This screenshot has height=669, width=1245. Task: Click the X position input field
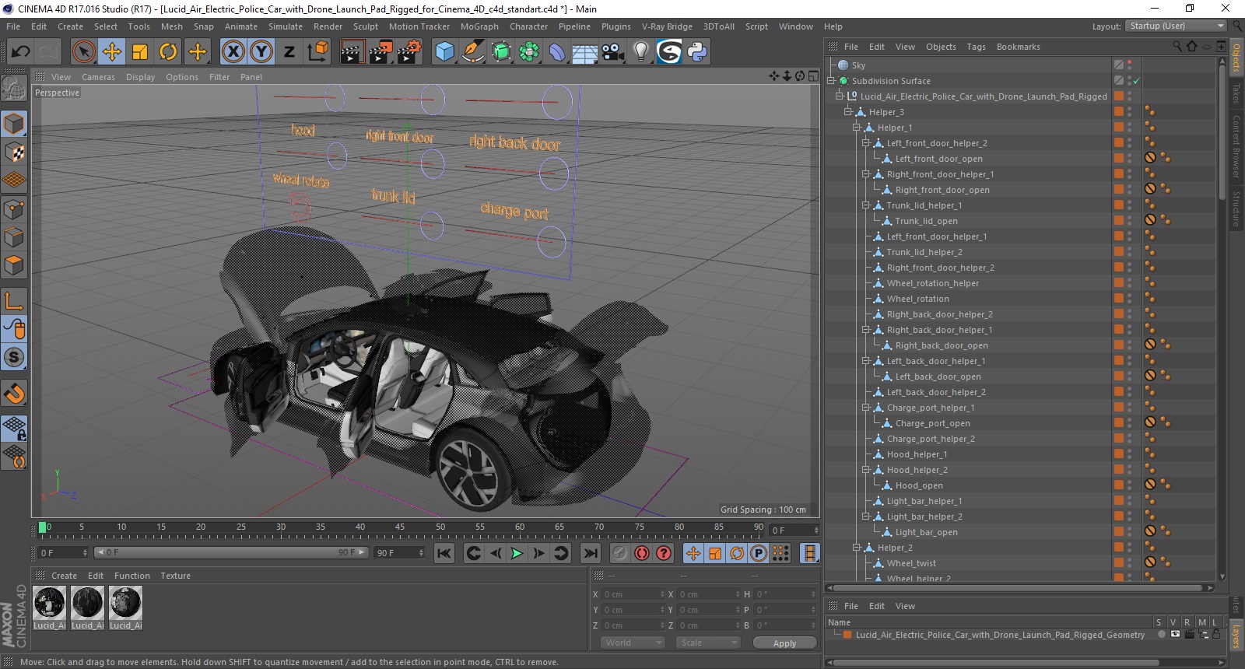tap(633, 594)
